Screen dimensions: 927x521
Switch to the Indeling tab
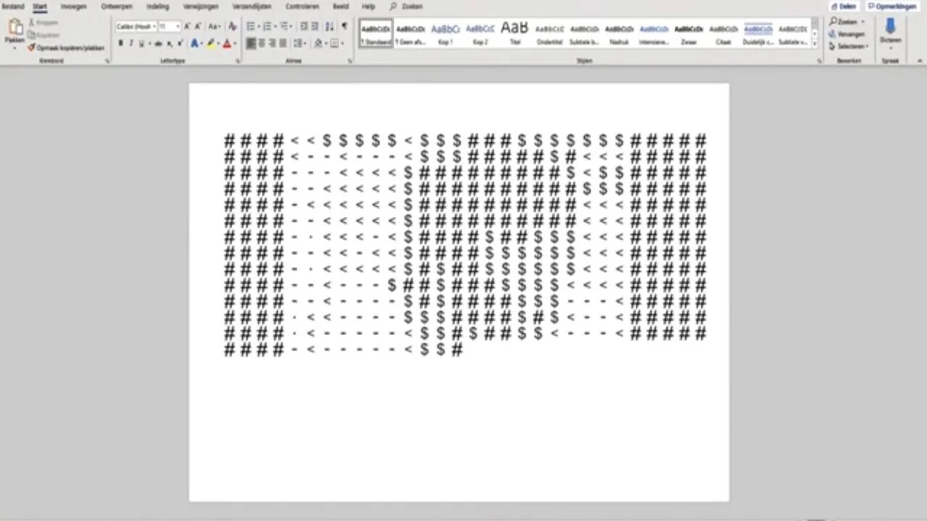coord(157,7)
